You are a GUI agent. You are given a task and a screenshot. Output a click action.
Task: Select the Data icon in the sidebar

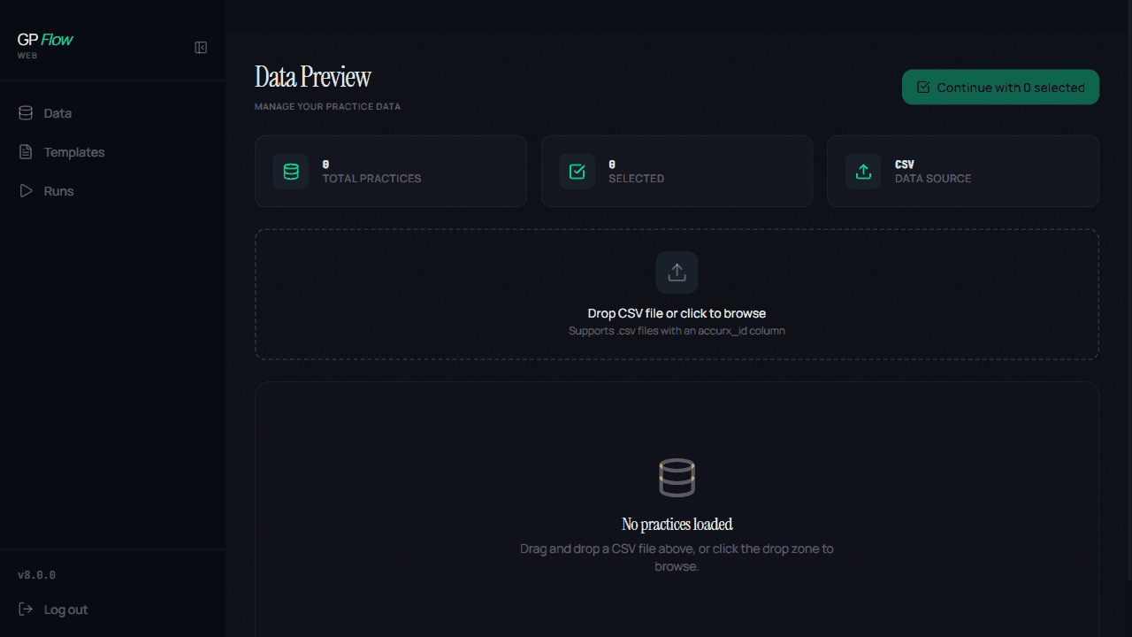(x=25, y=112)
